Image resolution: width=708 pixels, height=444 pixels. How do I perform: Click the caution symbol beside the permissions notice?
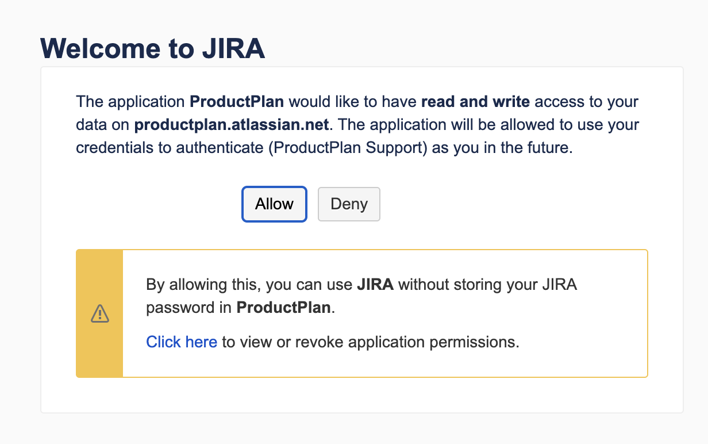tap(99, 313)
